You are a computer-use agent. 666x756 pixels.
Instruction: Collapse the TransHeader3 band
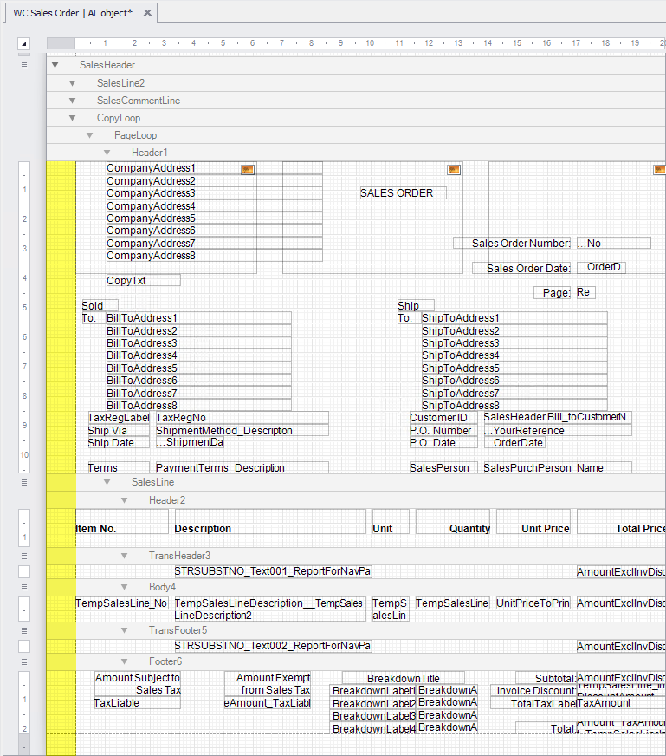pos(124,556)
